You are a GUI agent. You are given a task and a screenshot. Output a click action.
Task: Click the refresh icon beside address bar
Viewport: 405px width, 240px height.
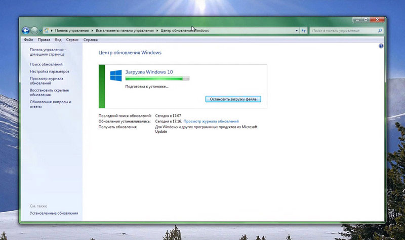[x=303, y=30]
